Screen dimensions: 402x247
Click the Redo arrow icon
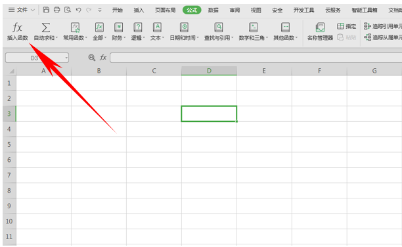point(89,10)
